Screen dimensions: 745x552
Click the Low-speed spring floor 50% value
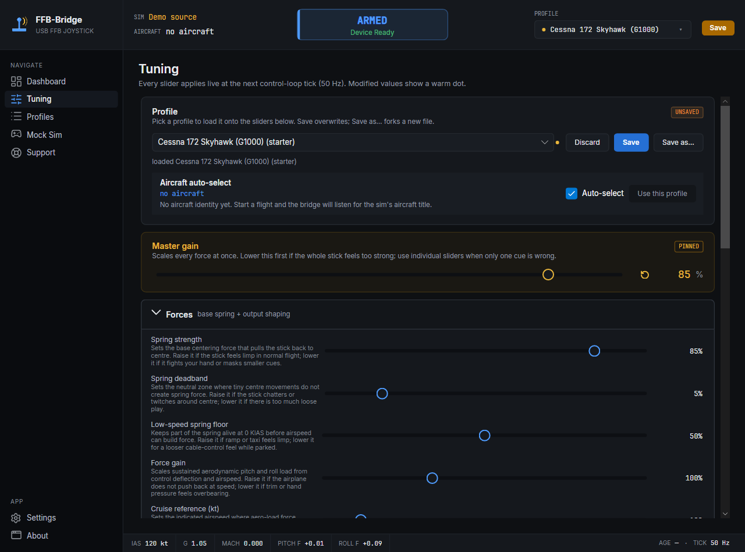click(696, 436)
